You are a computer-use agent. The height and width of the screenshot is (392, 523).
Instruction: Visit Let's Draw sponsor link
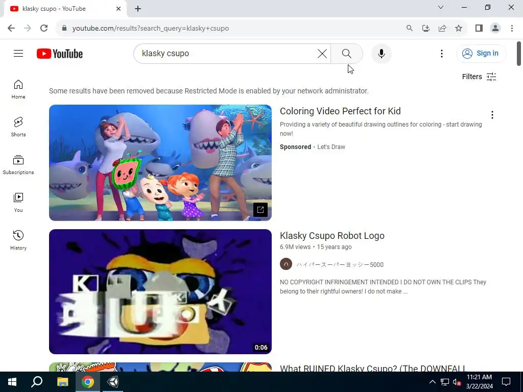pyautogui.click(x=331, y=146)
